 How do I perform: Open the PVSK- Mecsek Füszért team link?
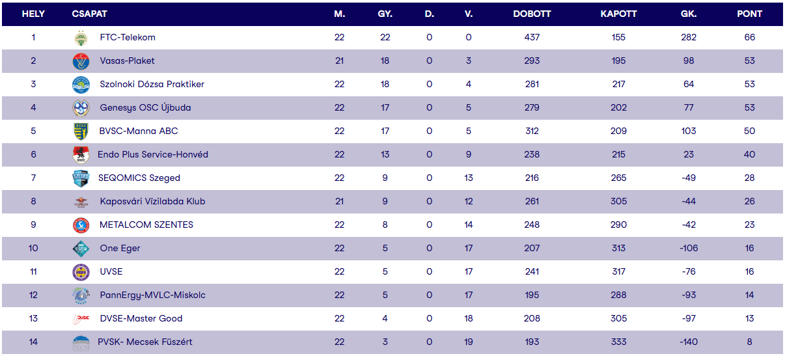145,342
